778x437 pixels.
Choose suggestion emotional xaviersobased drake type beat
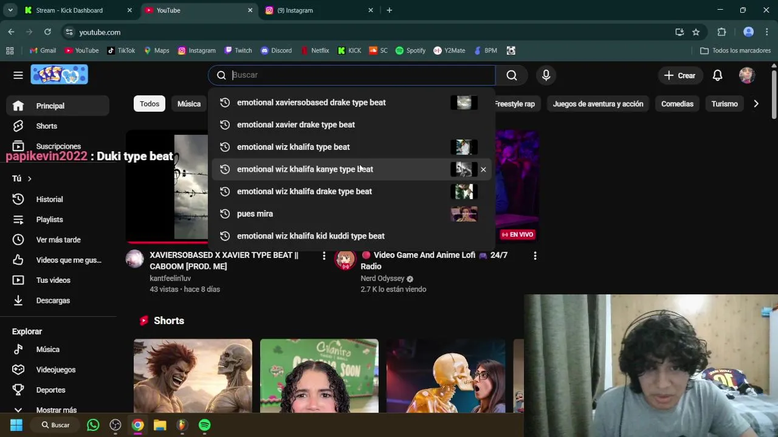tap(351, 103)
